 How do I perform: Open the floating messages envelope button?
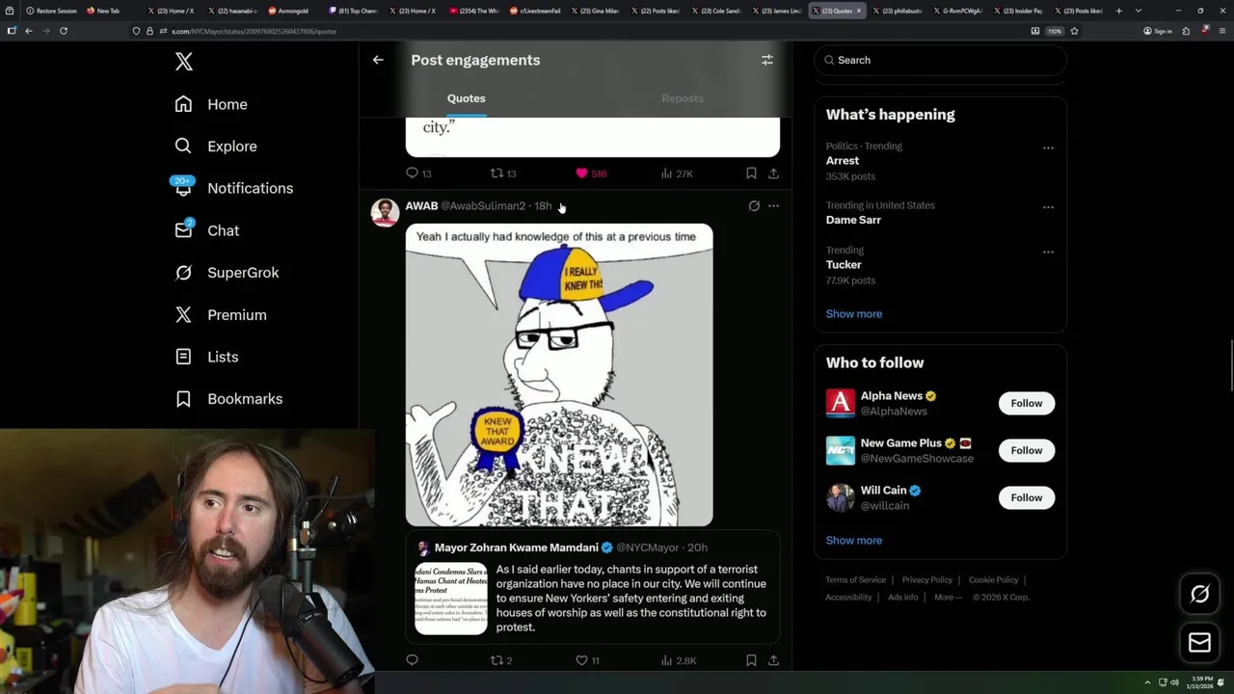1199,642
